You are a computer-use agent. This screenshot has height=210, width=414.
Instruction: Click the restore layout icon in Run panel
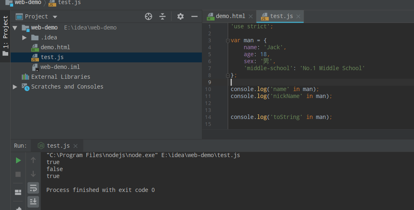click(x=18, y=192)
